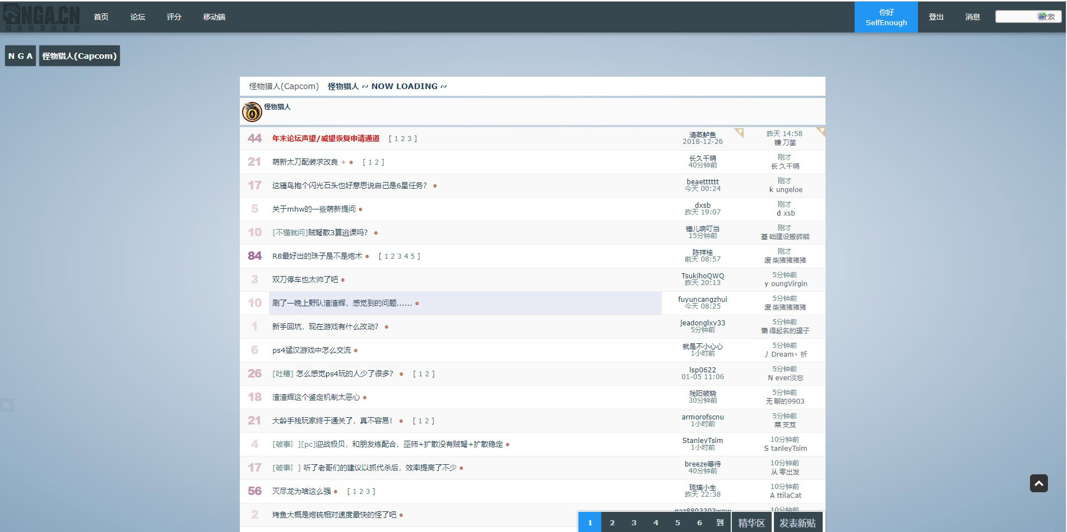Open the SelfEnough user greeting menu
This screenshot has width=1067, height=532.
885,17
